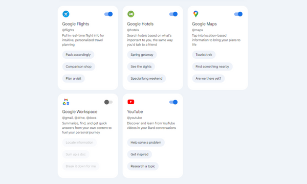Pick the See the sights suggestion
Screen dimensions: 307x184
click(141, 66)
